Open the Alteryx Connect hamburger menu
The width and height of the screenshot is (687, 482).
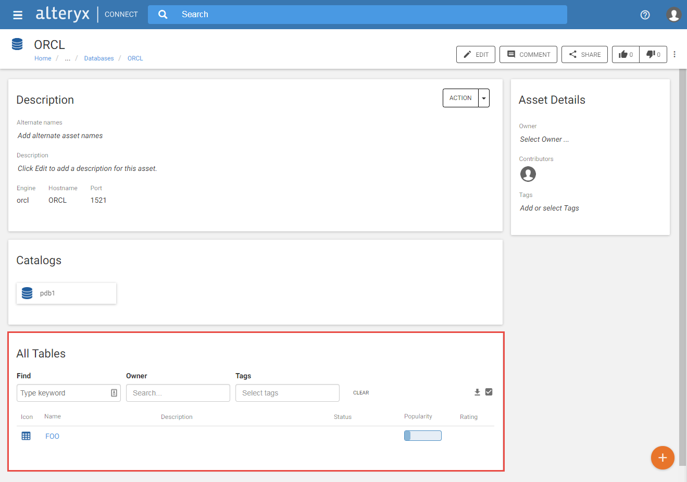click(18, 14)
